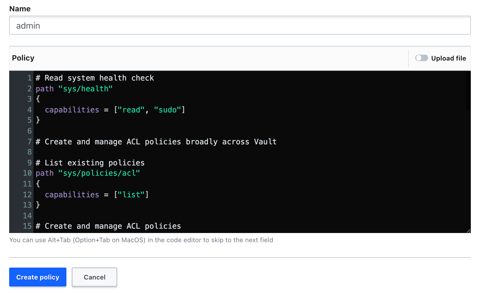Click the code editor resize handle
Screen dimensions: 480x293
[468, 231]
